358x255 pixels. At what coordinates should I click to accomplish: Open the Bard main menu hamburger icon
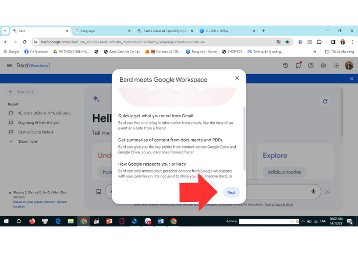point(9,66)
